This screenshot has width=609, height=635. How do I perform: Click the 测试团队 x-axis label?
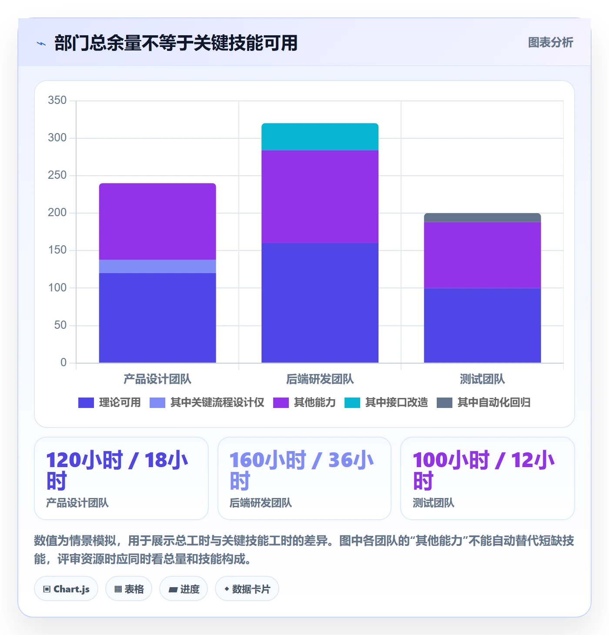pyautogui.click(x=482, y=379)
